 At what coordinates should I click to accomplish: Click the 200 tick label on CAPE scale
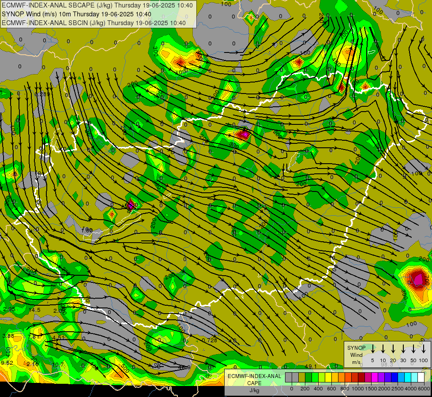(305, 389)
